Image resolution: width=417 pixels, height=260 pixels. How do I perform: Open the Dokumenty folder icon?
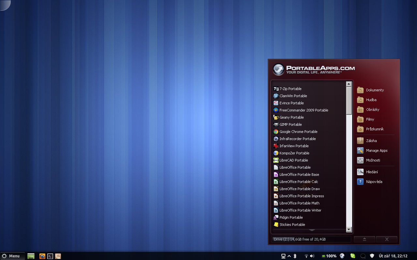360,90
